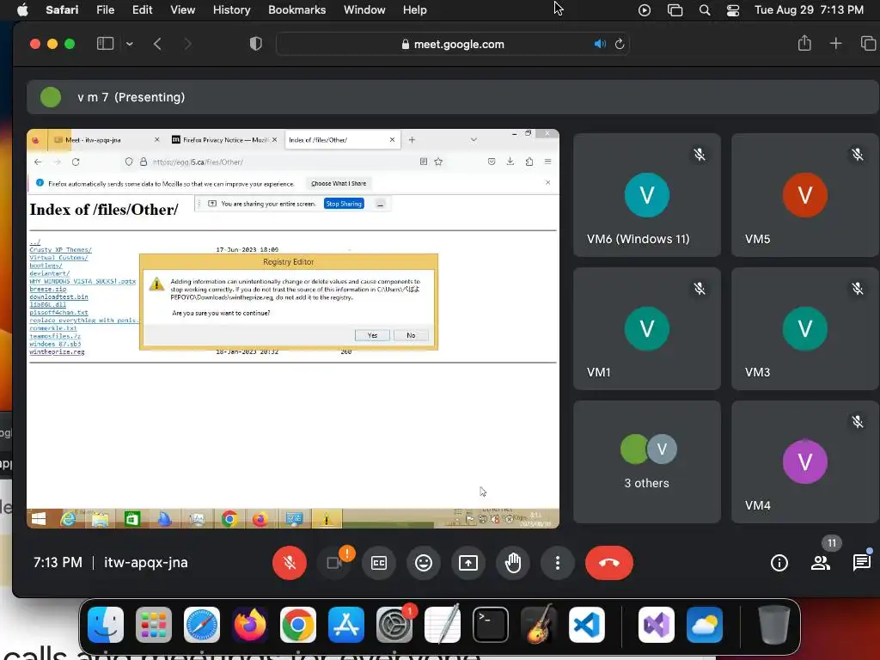
Task: Open Terminal from the Dock
Action: click(x=491, y=625)
